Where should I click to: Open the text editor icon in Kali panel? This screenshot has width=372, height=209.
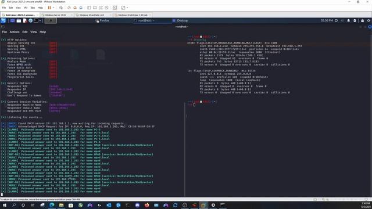point(25,21)
